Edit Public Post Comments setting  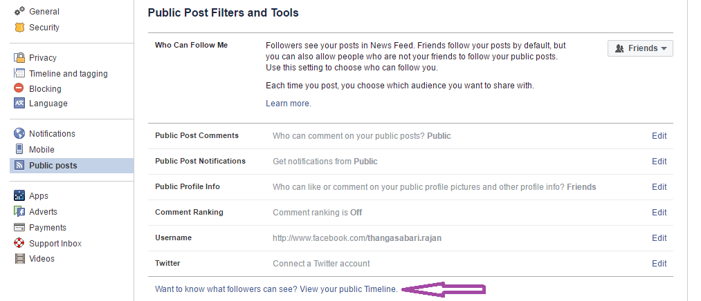659,136
